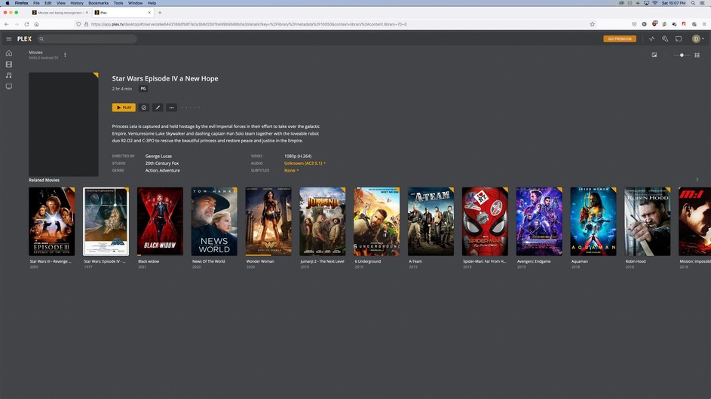Viewport: 711px width, 399px height.
Task: Open the 6 Underground poster
Action: click(x=377, y=221)
